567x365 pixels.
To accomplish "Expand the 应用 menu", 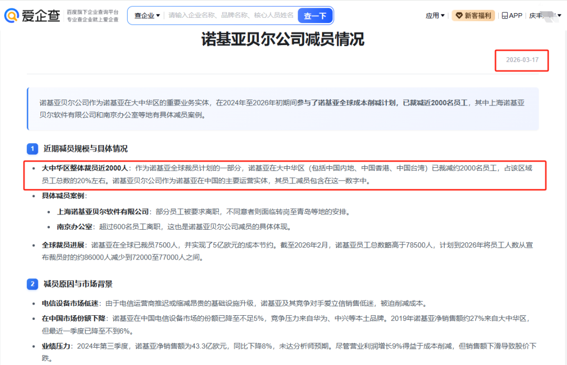I will tap(435, 16).
